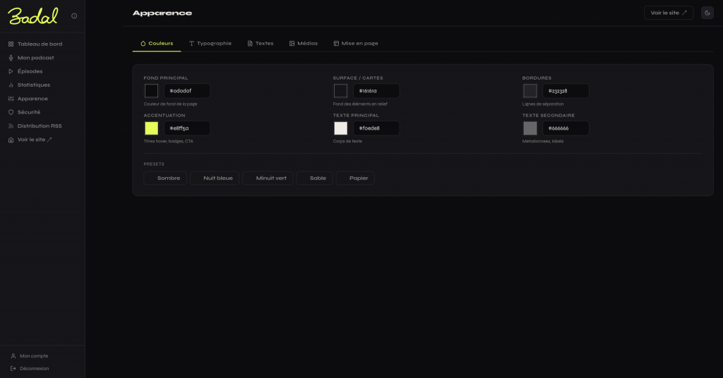The image size is (723, 378).
Task: Open Tableau de bord in the sidebar
Action: 40,44
